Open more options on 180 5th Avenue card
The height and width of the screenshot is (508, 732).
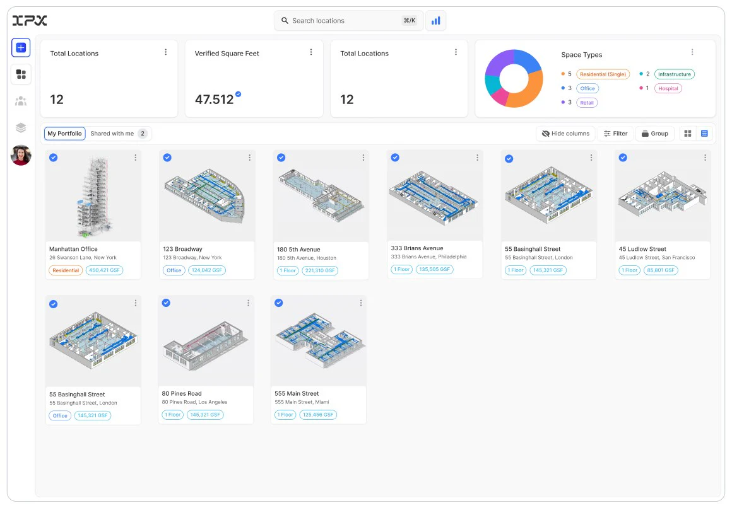(x=363, y=158)
